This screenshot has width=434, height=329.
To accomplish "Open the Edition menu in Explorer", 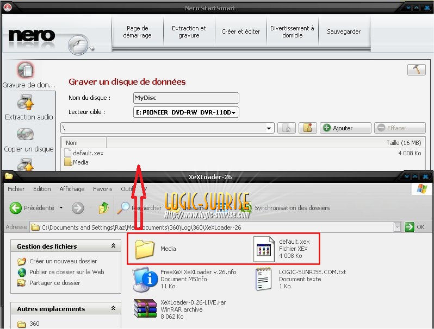I will coord(42,189).
